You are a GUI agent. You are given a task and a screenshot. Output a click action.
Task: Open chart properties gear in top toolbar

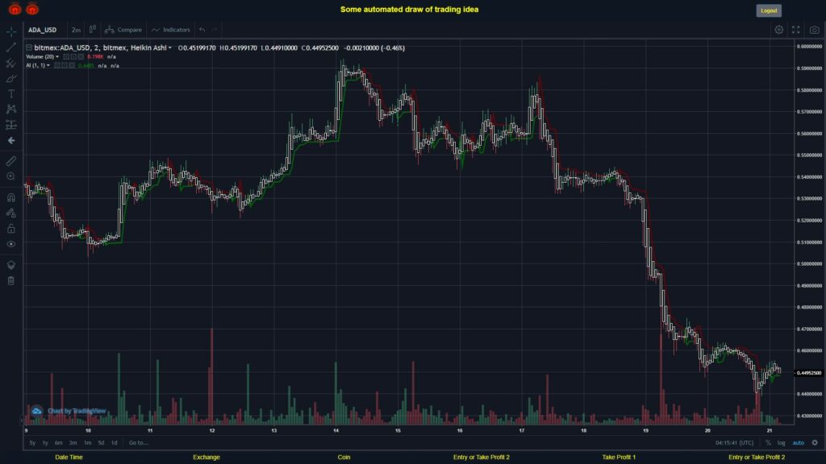click(x=778, y=30)
